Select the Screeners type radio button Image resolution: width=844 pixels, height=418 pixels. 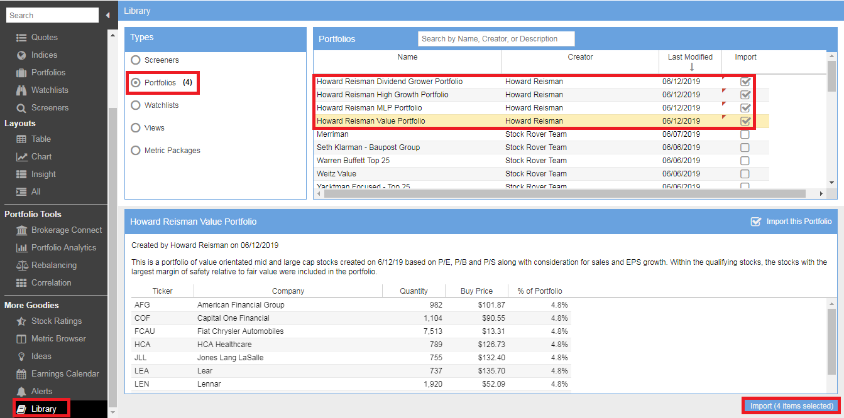pyautogui.click(x=135, y=60)
